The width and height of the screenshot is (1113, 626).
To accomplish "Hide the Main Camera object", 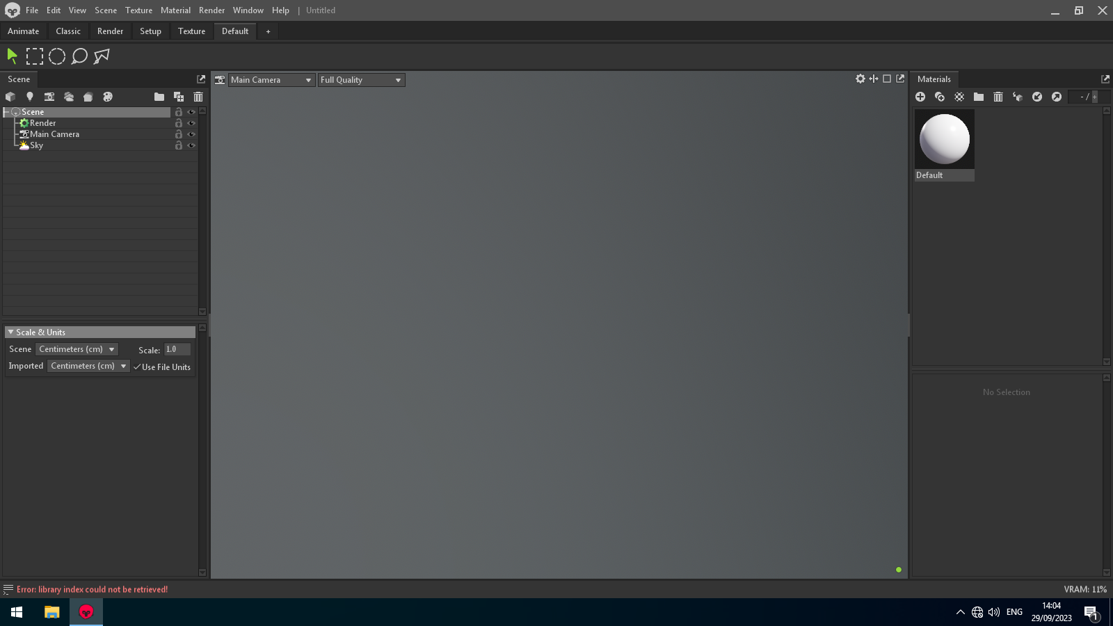I will tap(191, 134).
